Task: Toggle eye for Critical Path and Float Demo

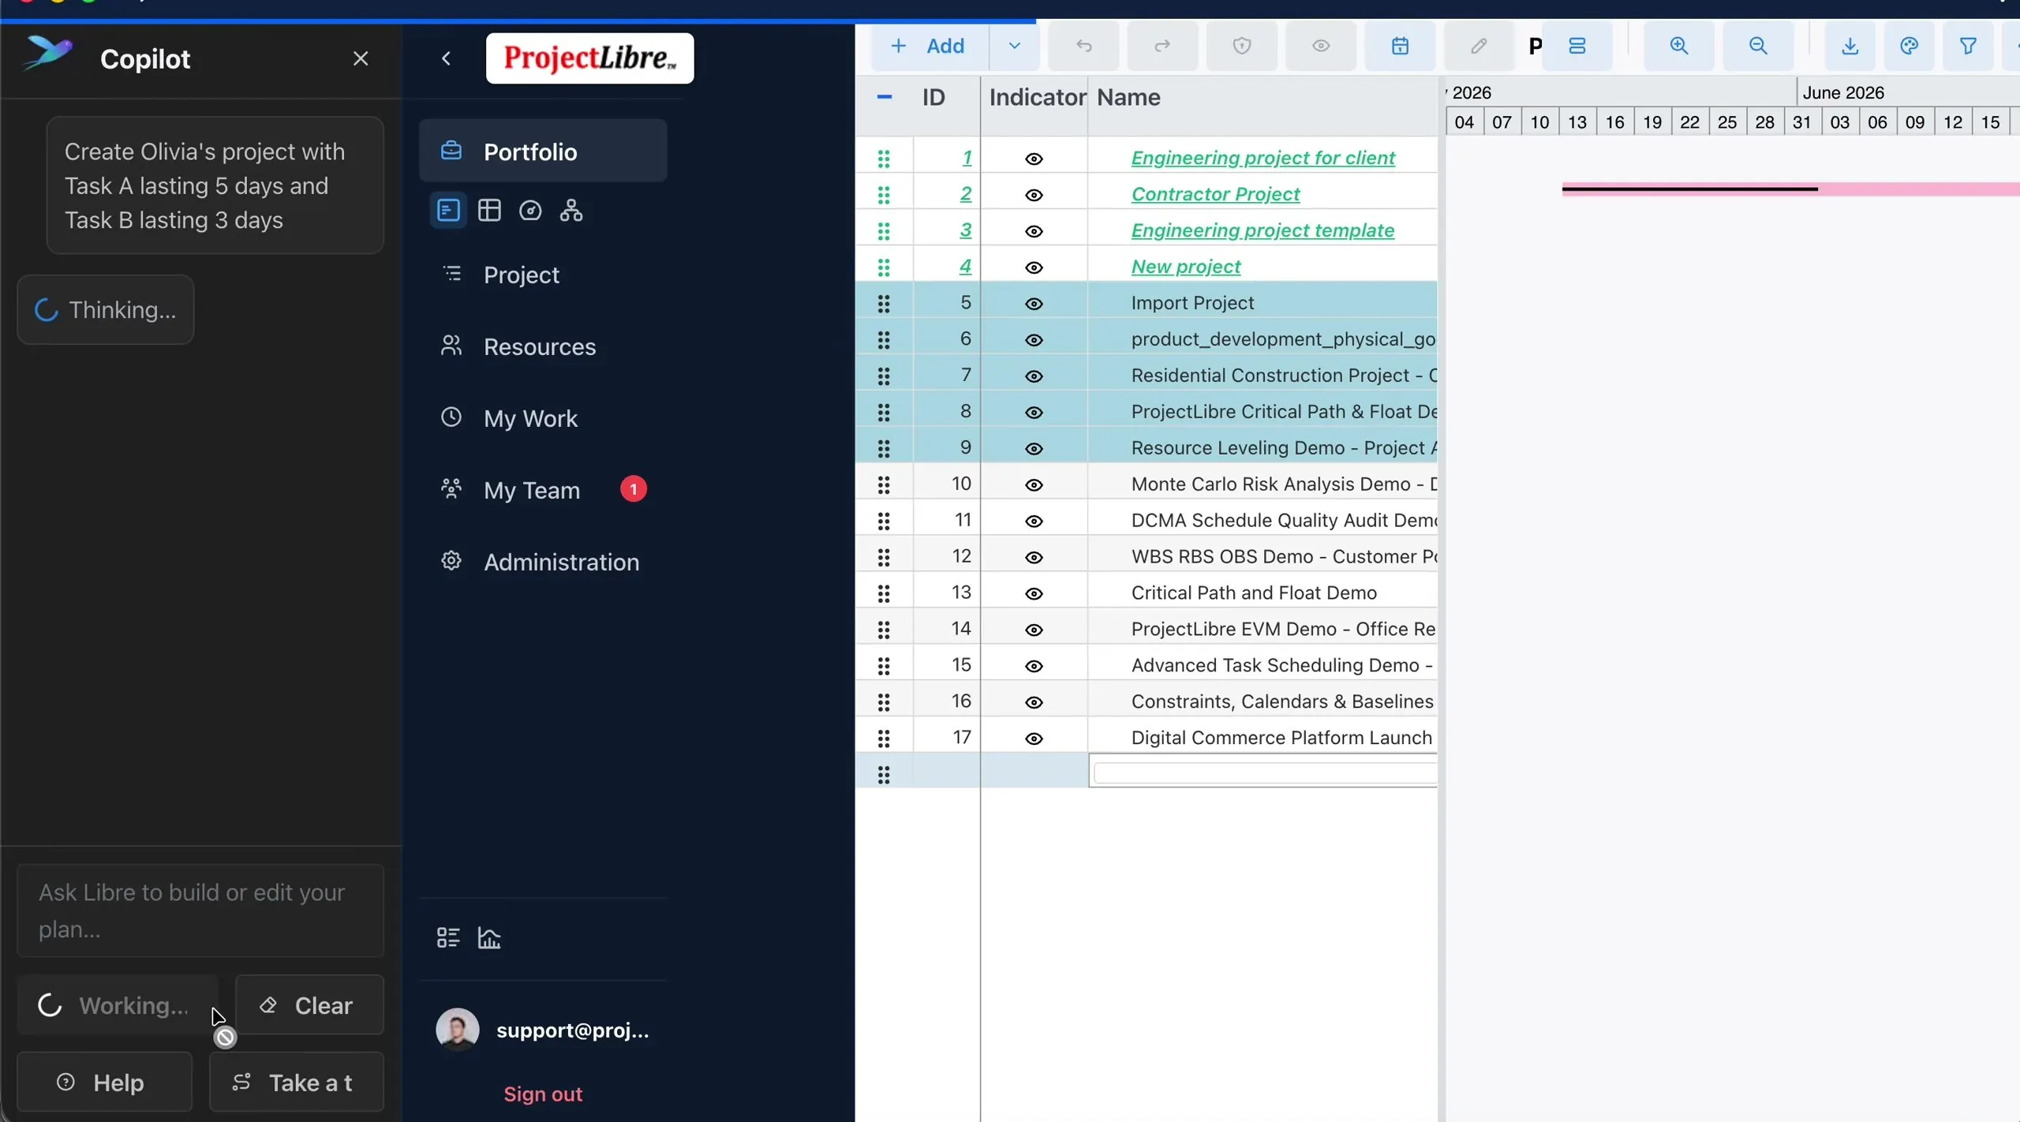Action: (1034, 594)
